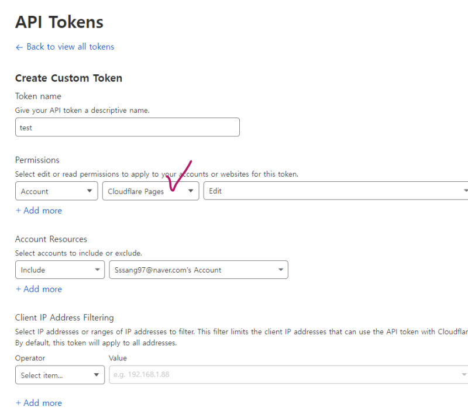This screenshot has width=468, height=417.
Task: Click the IP address Value field
Action: (281, 374)
